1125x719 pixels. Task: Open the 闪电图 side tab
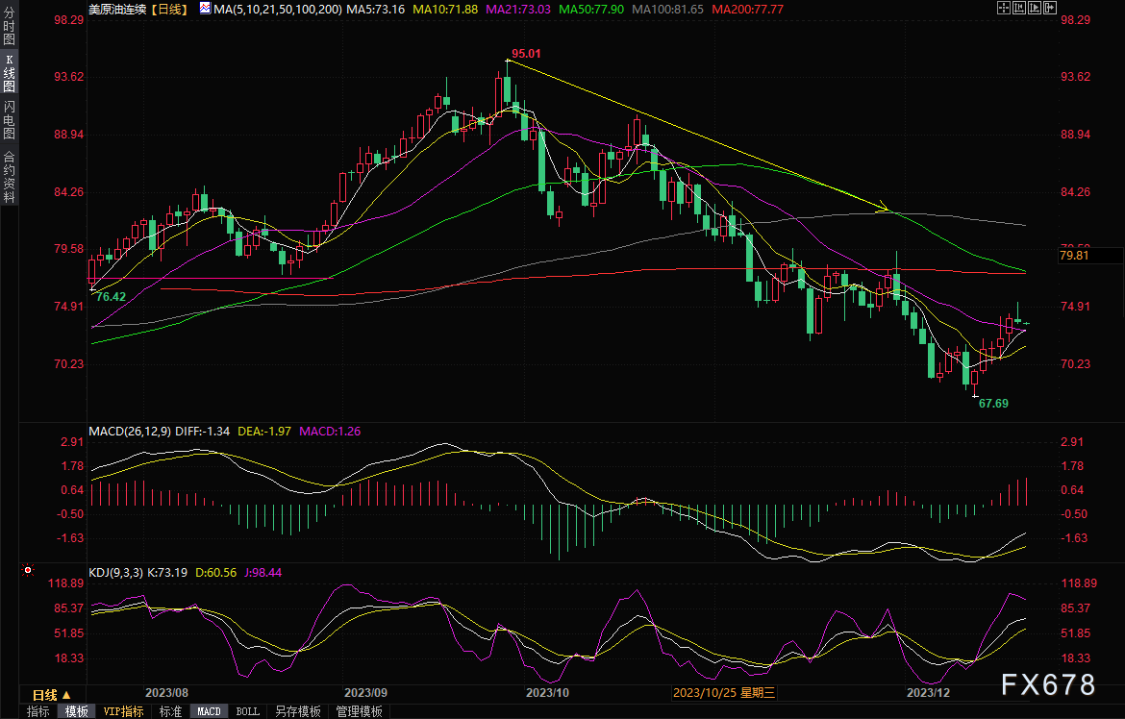coord(9,119)
